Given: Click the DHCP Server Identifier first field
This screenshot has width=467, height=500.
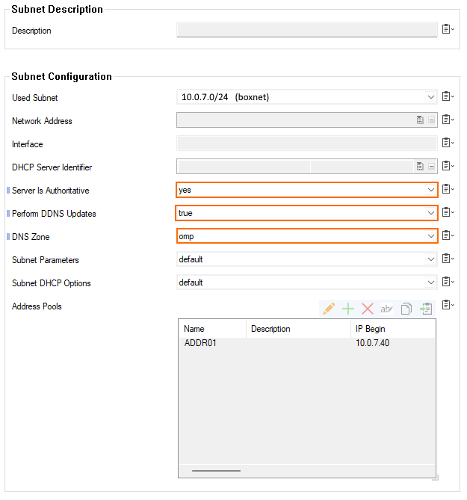Looking at the screenshot, I should [244, 167].
